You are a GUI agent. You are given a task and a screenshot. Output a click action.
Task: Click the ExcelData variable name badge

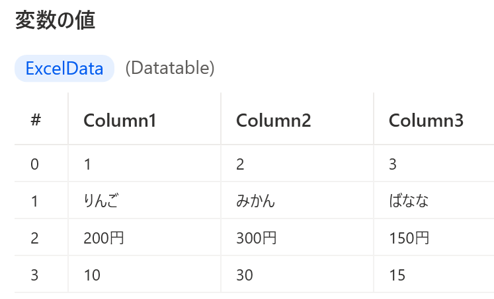click(64, 68)
